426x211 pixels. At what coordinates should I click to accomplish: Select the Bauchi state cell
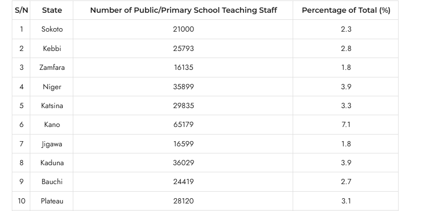[52, 182]
